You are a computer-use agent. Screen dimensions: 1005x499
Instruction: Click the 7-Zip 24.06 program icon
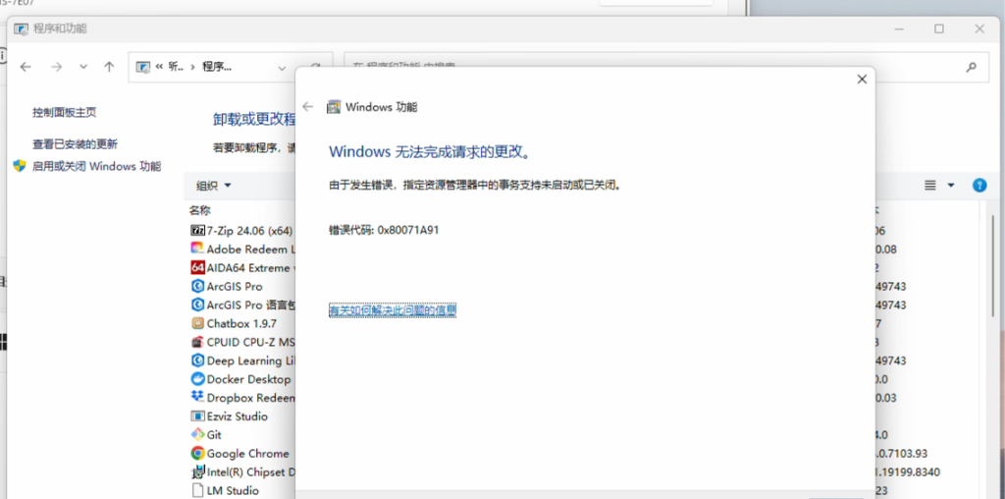pos(197,230)
